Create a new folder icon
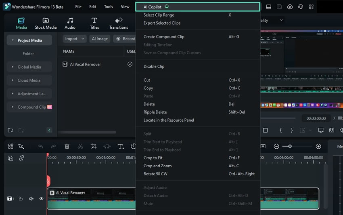Viewport: 343px width, 215px height. pyautogui.click(x=10, y=130)
